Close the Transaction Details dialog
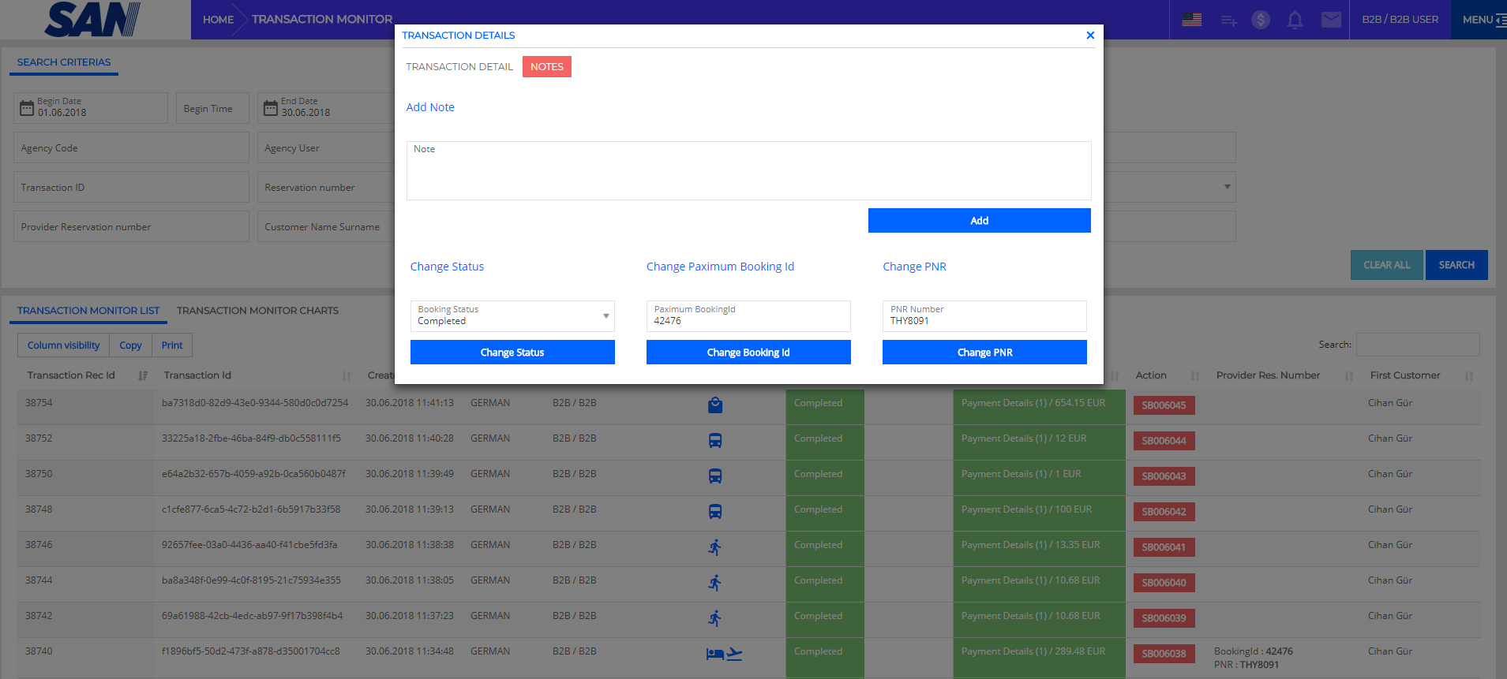 click(1090, 35)
